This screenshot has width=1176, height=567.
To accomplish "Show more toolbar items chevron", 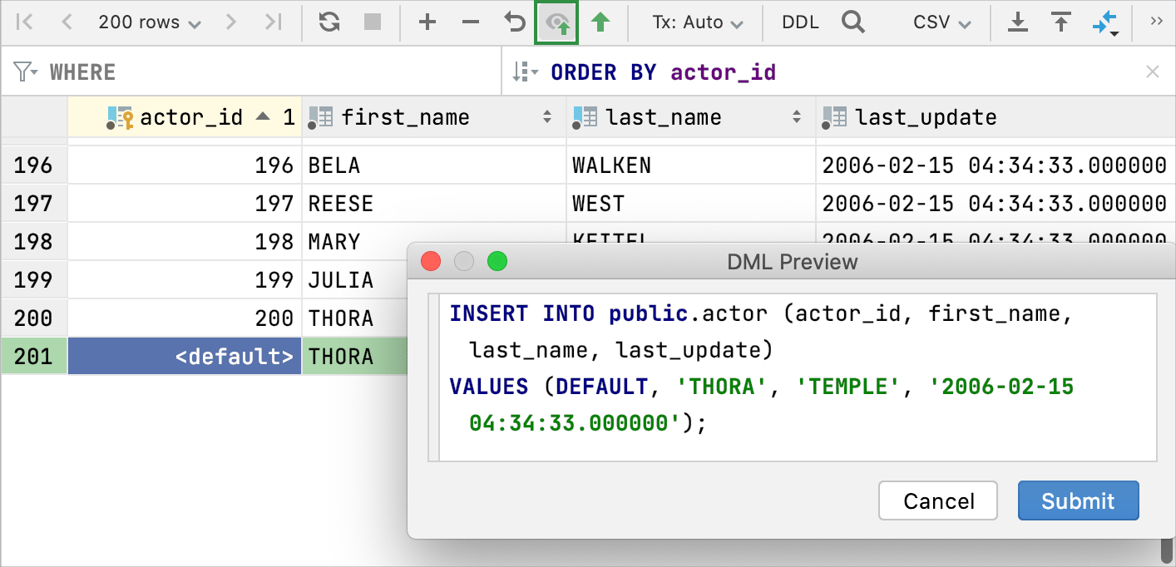I will tap(1156, 22).
